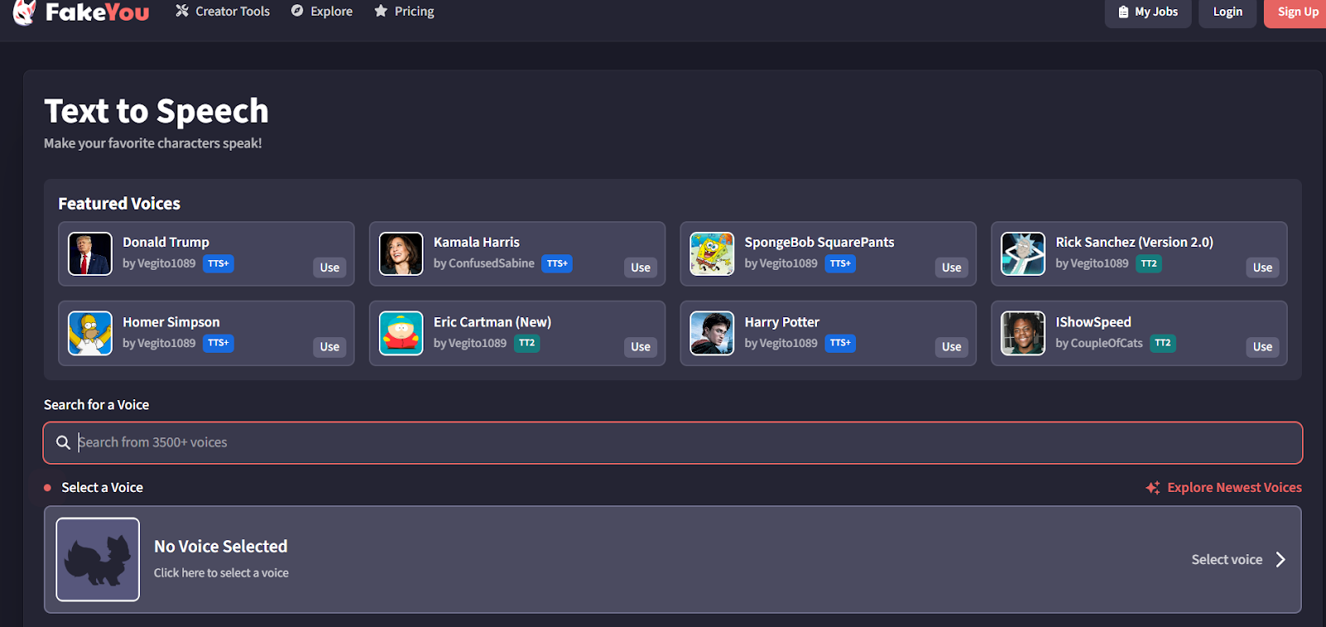This screenshot has height=627, width=1326.
Task: Click the Eric Cartman (New) voice name
Action: (492, 322)
